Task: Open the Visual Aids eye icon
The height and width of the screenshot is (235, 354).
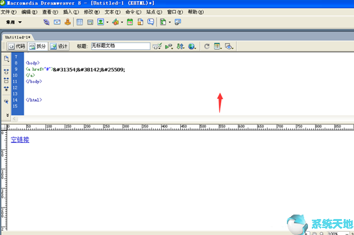Action: coord(229,47)
